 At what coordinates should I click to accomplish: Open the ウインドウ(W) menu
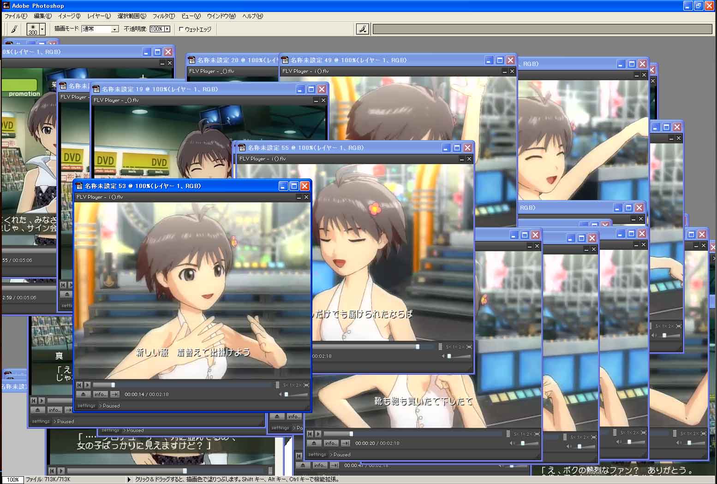pos(221,16)
